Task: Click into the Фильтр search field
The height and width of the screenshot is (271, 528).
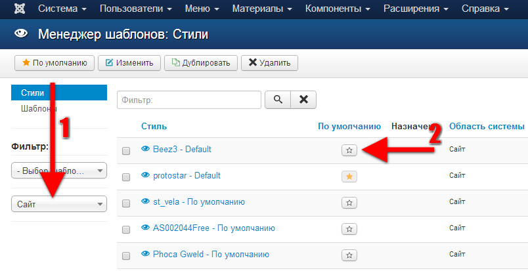Action: pyautogui.click(x=189, y=100)
